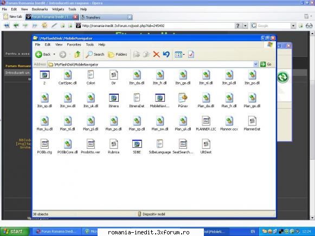The width and height of the screenshot is (315, 236).
Task: Close the Transfers tab
Action: 130,17
